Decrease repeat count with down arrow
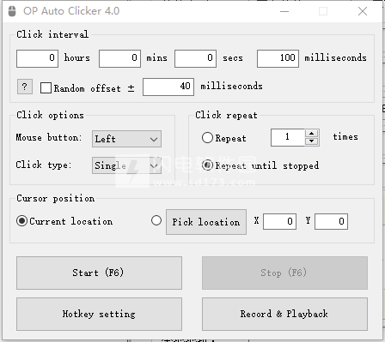This screenshot has width=385, height=342. [312, 141]
